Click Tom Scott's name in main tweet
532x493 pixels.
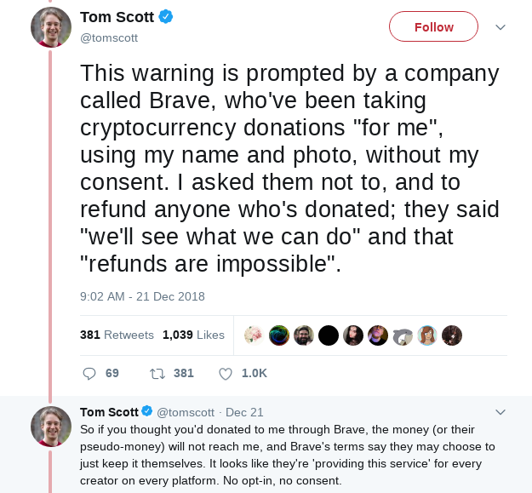pos(117,18)
